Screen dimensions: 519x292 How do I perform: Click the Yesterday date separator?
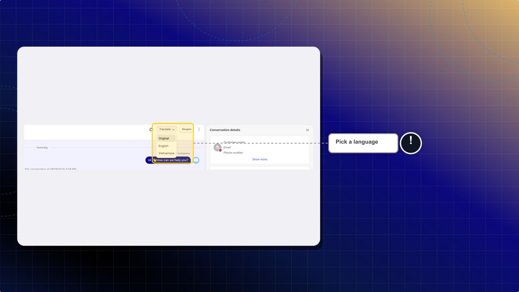click(x=42, y=148)
